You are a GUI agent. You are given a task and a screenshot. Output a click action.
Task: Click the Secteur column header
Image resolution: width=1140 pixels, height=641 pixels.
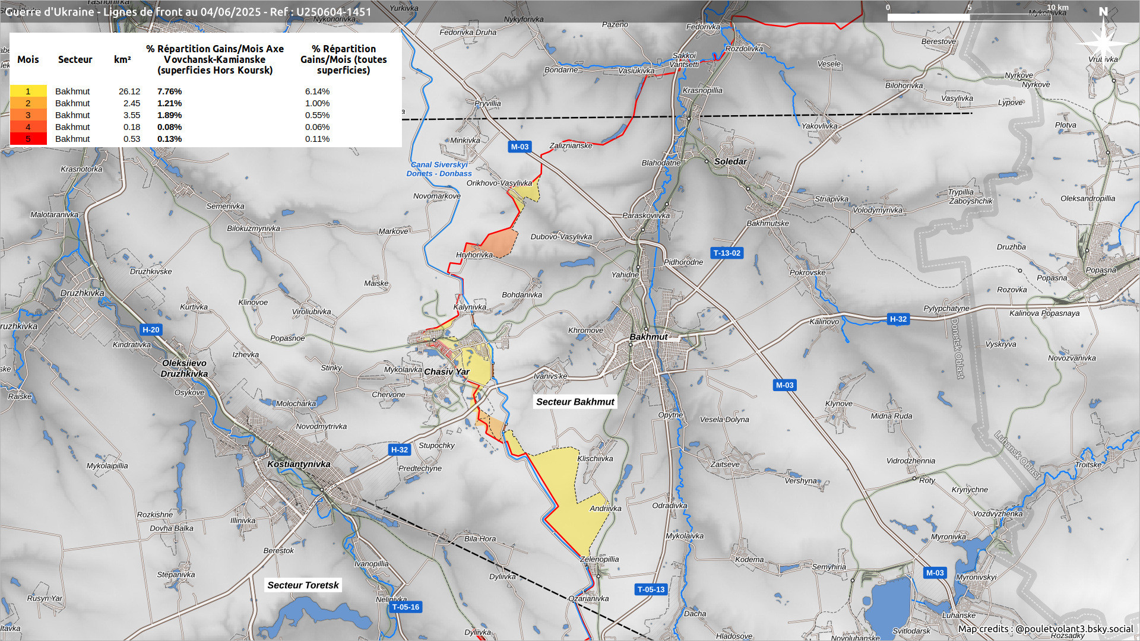pyautogui.click(x=75, y=59)
